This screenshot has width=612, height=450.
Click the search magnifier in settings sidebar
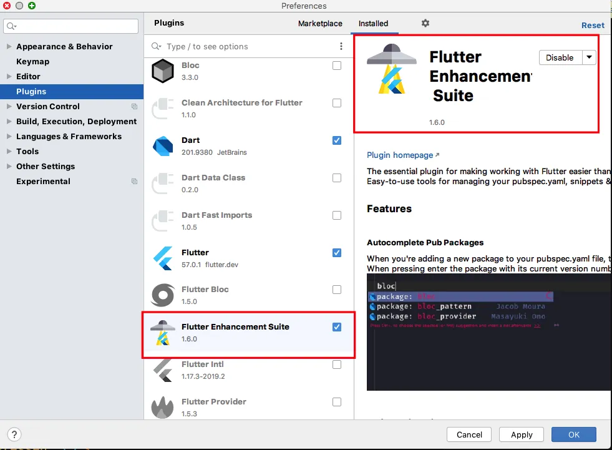[11, 26]
